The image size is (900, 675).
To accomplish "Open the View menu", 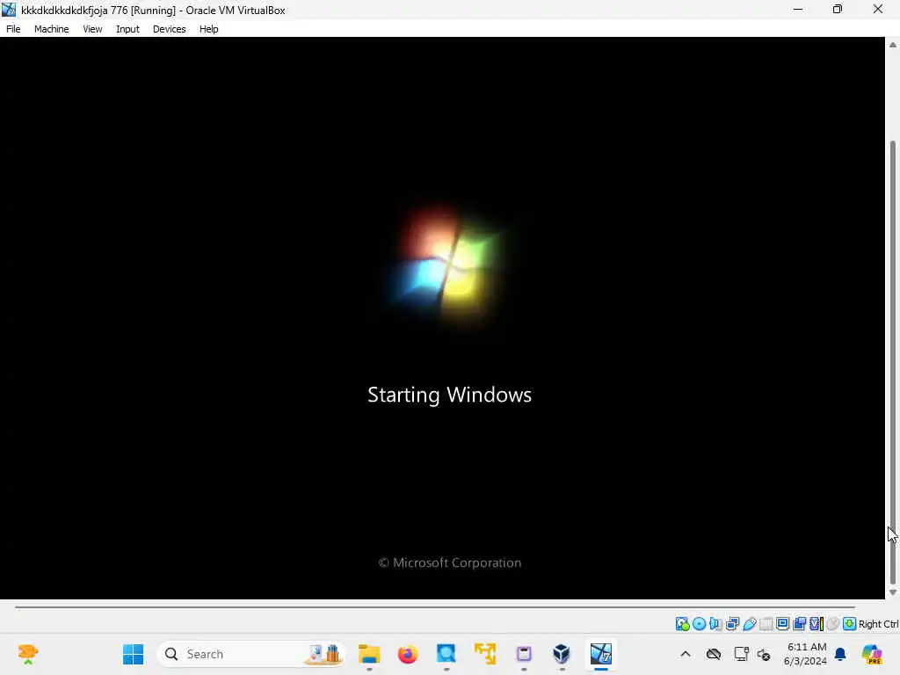I will click(x=92, y=29).
